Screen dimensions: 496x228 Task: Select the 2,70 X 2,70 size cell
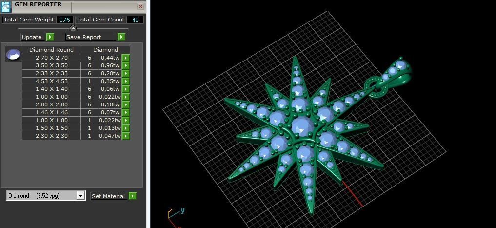pyautogui.click(x=51, y=58)
